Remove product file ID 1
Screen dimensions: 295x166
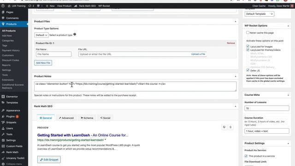pos(231,43)
